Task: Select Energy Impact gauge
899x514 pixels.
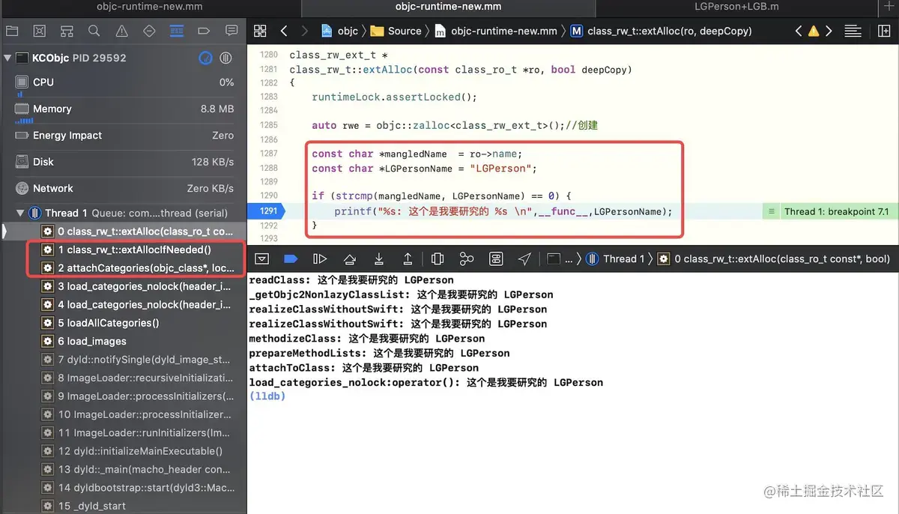Action: point(124,136)
